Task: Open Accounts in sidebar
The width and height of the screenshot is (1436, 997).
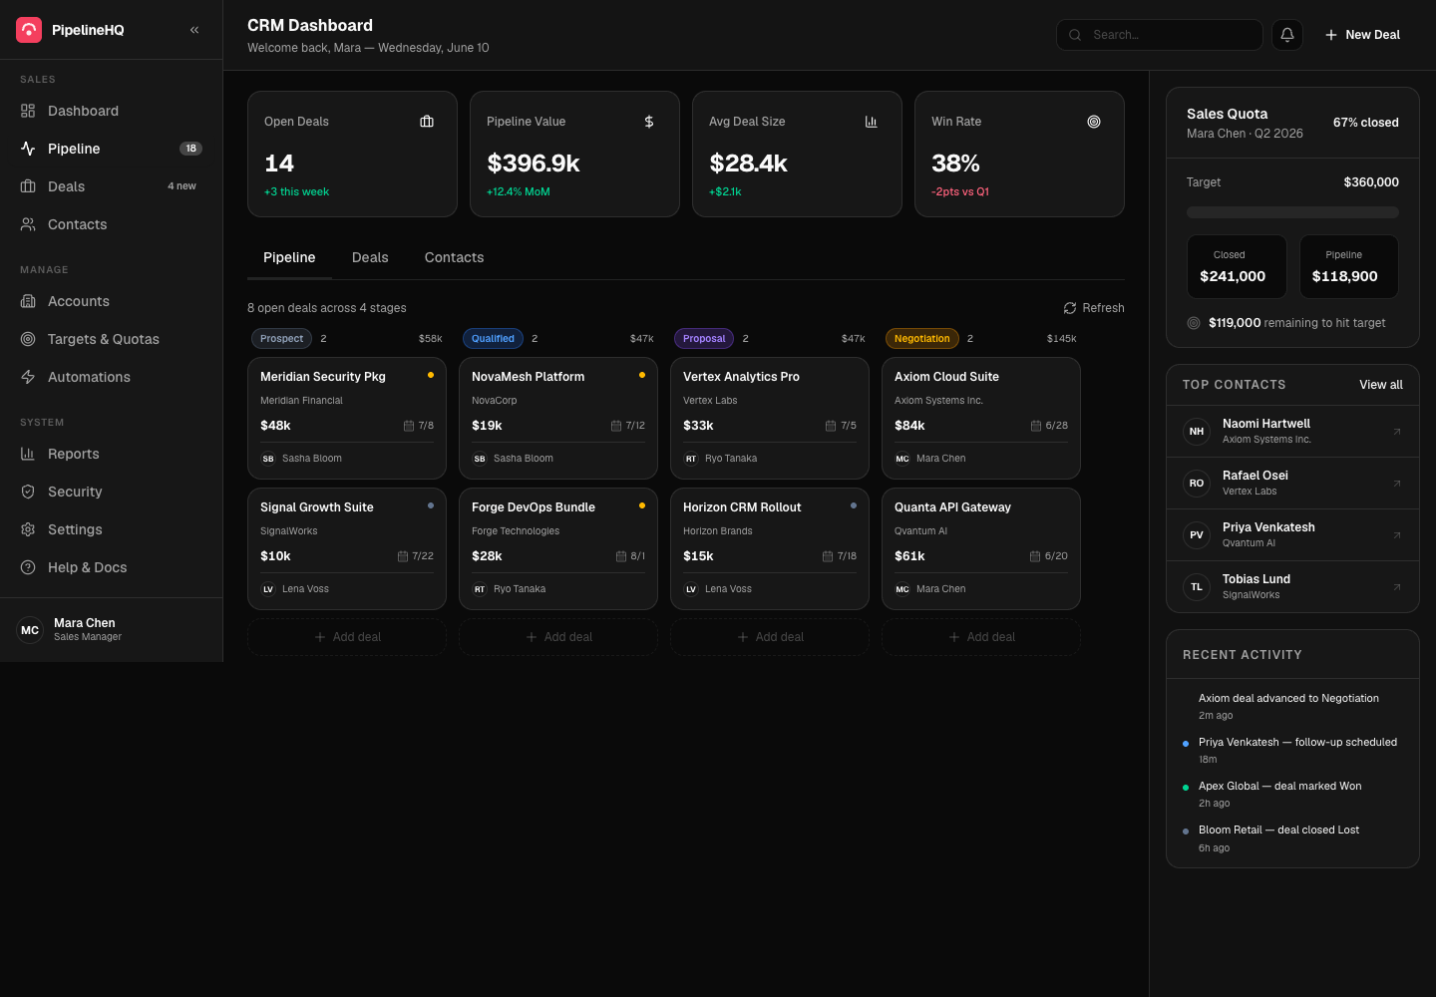Action: [x=111, y=301]
